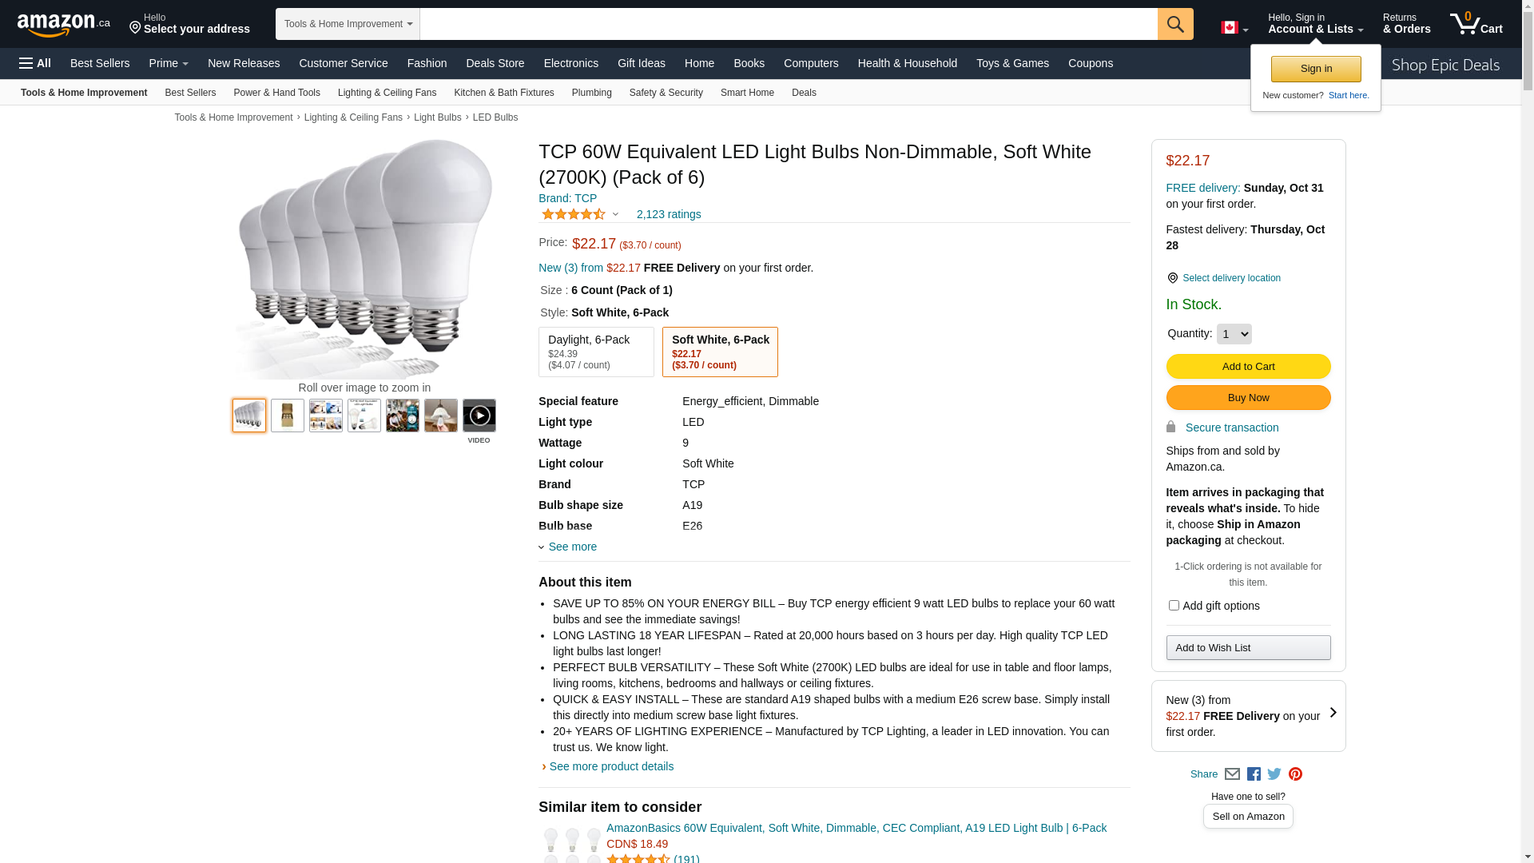Viewport: 1534px width, 863px height.
Task: Open the Deals Store nav item
Action: pos(495,63)
